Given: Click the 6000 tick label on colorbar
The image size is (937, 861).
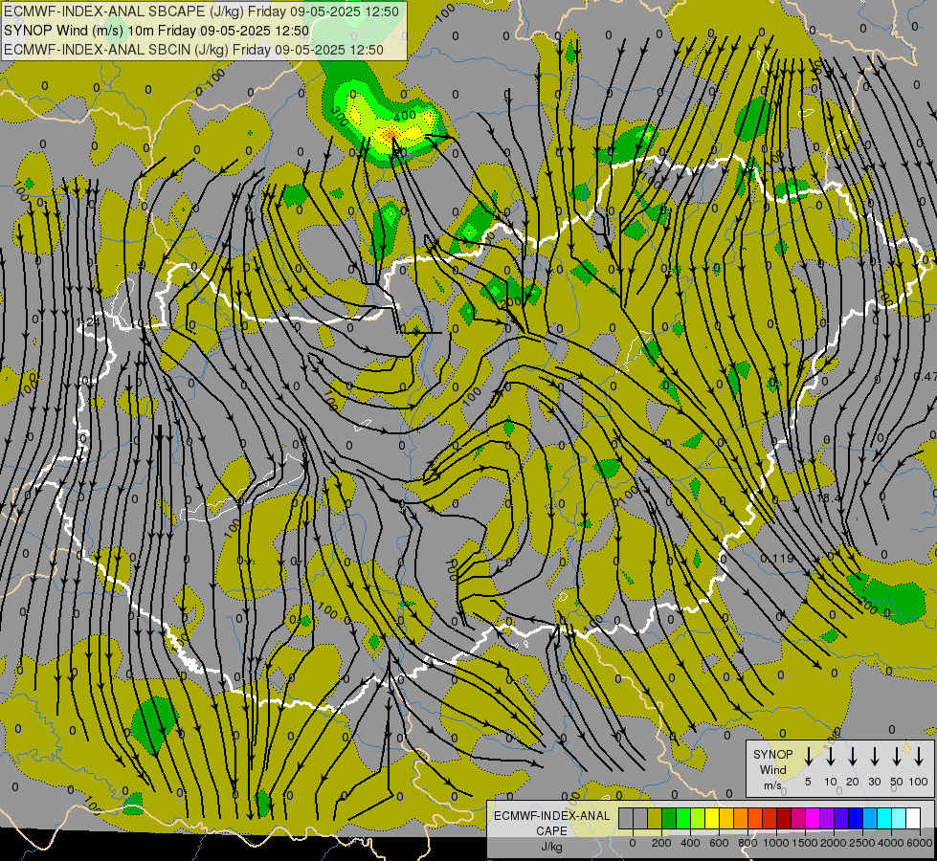Looking at the screenshot, I should click(x=920, y=843).
